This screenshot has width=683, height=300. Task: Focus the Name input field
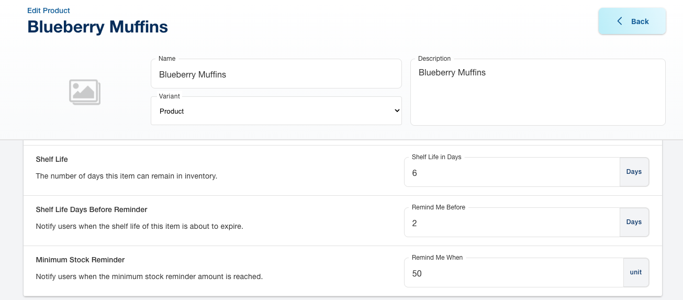[276, 75]
